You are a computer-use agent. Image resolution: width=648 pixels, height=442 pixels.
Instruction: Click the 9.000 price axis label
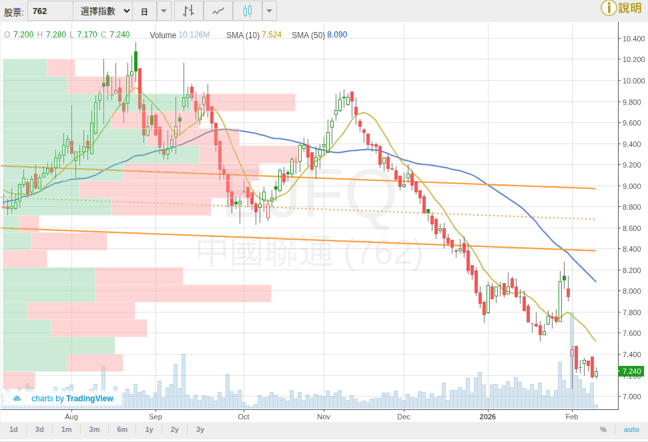(632, 186)
